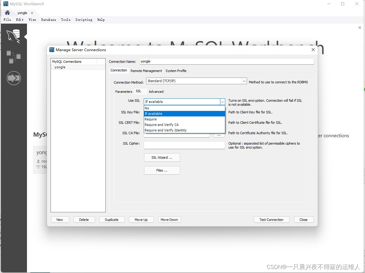Switch to the yongle tab
This screenshot has width=365, height=273.
tap(22, 13)
